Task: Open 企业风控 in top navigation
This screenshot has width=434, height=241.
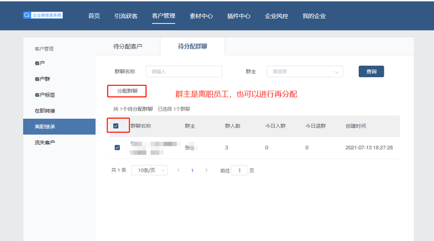Action: (x=277, y=16)
